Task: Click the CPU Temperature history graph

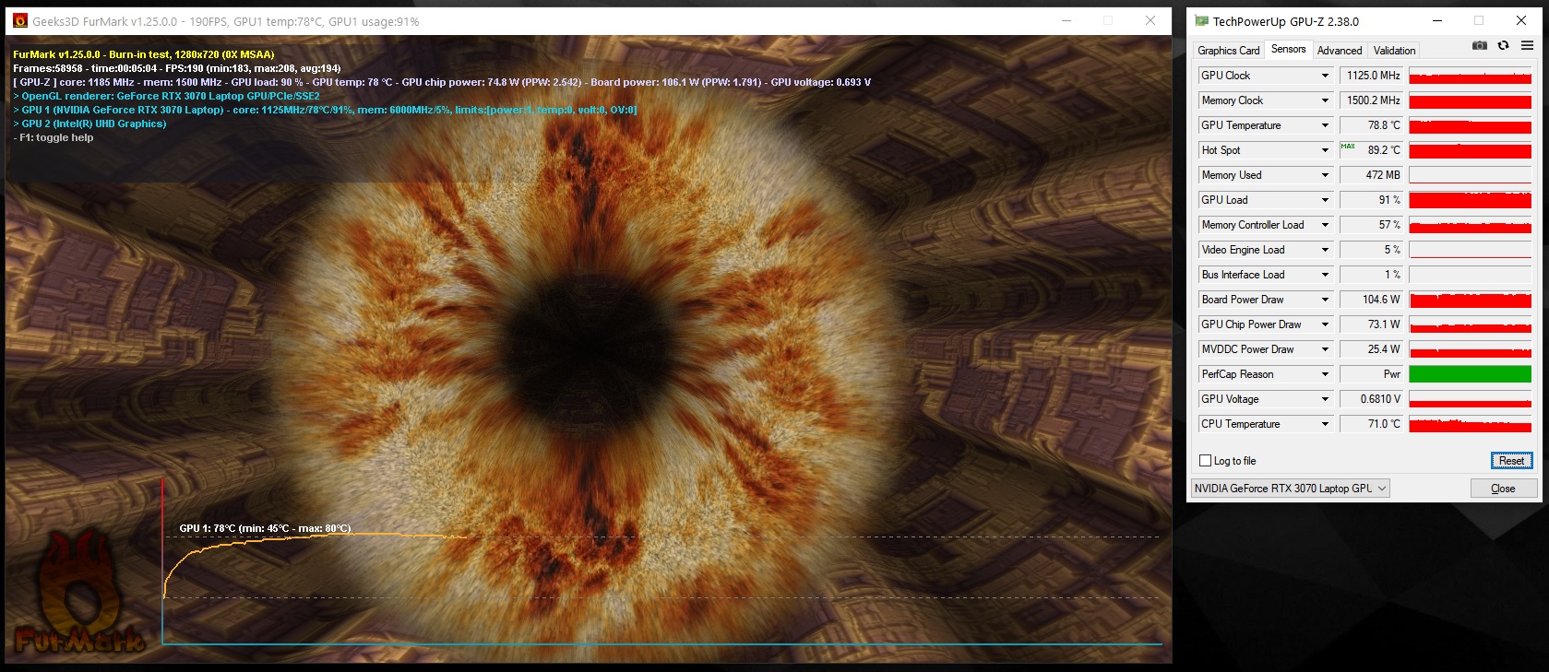Action: 1470,424
